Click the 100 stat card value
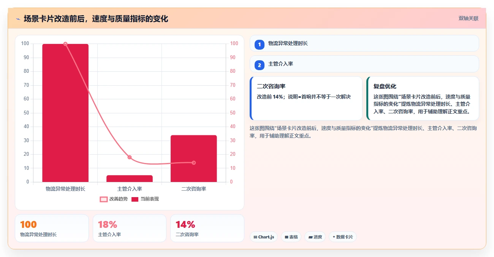Screen dimensions: 494x257 (28, 224)
